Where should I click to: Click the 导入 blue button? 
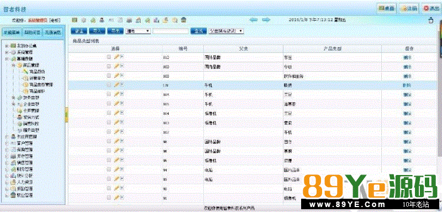[97, 31]
